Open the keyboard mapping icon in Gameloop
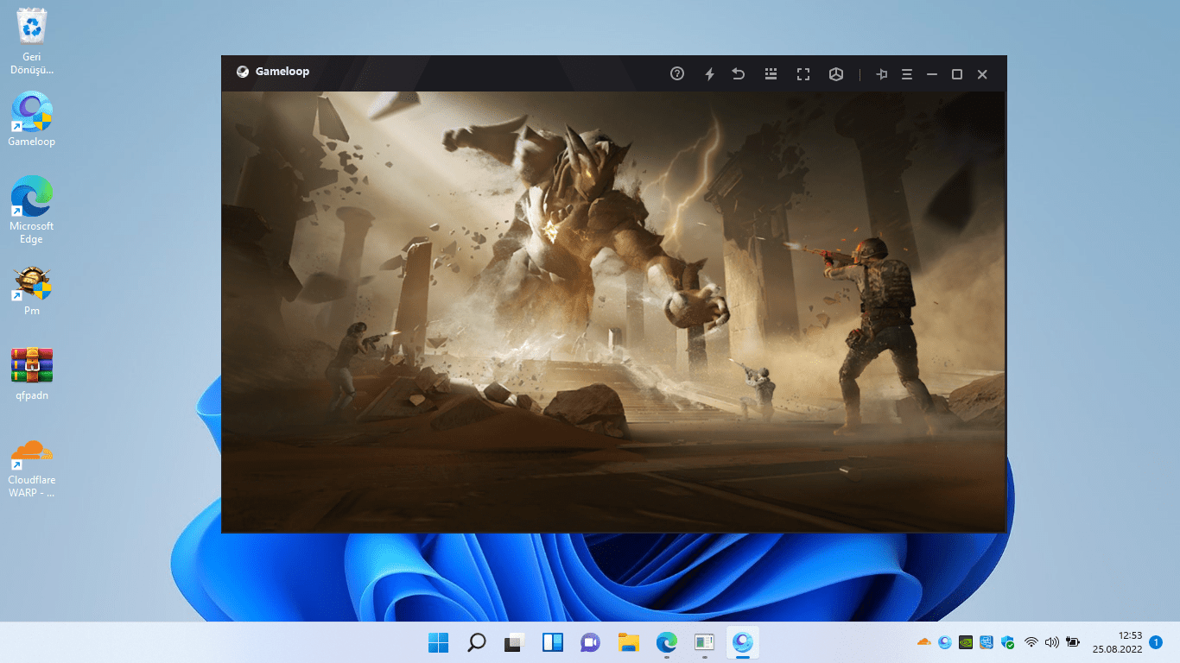The width and height of the screenshot is (1180, 663). [771, 74]
